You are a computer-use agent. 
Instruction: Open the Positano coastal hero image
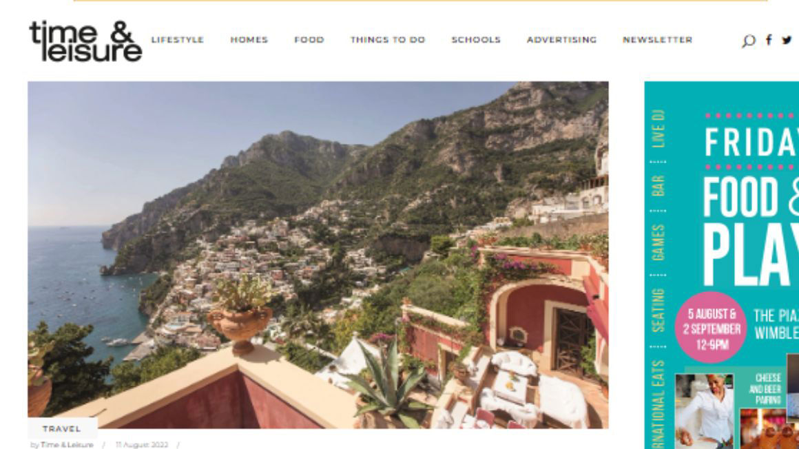click(x=318, y=255)
